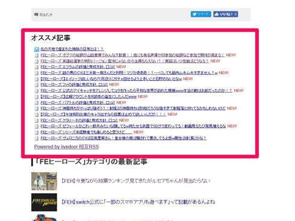Click the page icon beside the 神器持ち article
295x221 pixels.
[x=37, y=109]
